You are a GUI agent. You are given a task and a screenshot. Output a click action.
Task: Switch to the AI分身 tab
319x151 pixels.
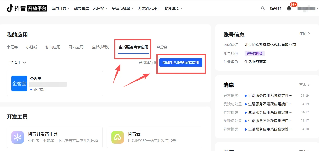tap(162, 47)
